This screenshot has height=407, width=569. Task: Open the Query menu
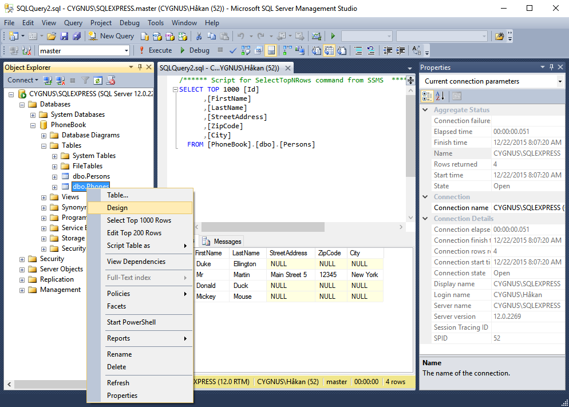click(x=73, y=22)
